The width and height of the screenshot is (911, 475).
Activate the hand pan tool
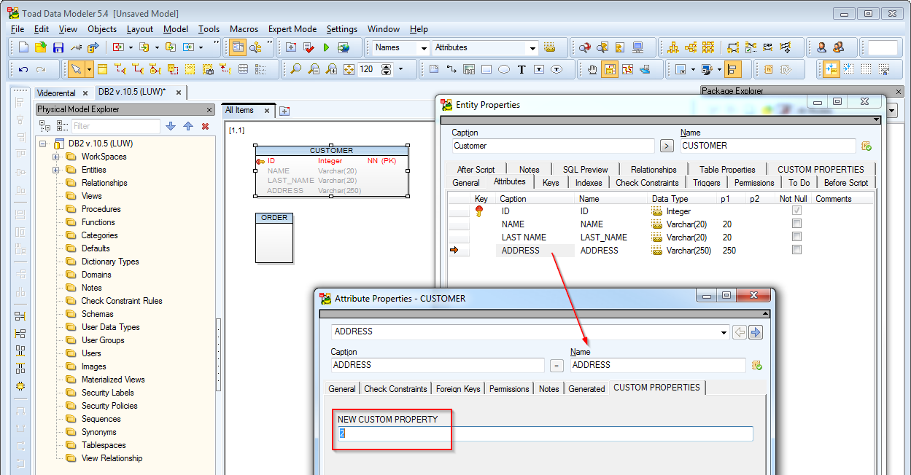(x=592, y=69)
